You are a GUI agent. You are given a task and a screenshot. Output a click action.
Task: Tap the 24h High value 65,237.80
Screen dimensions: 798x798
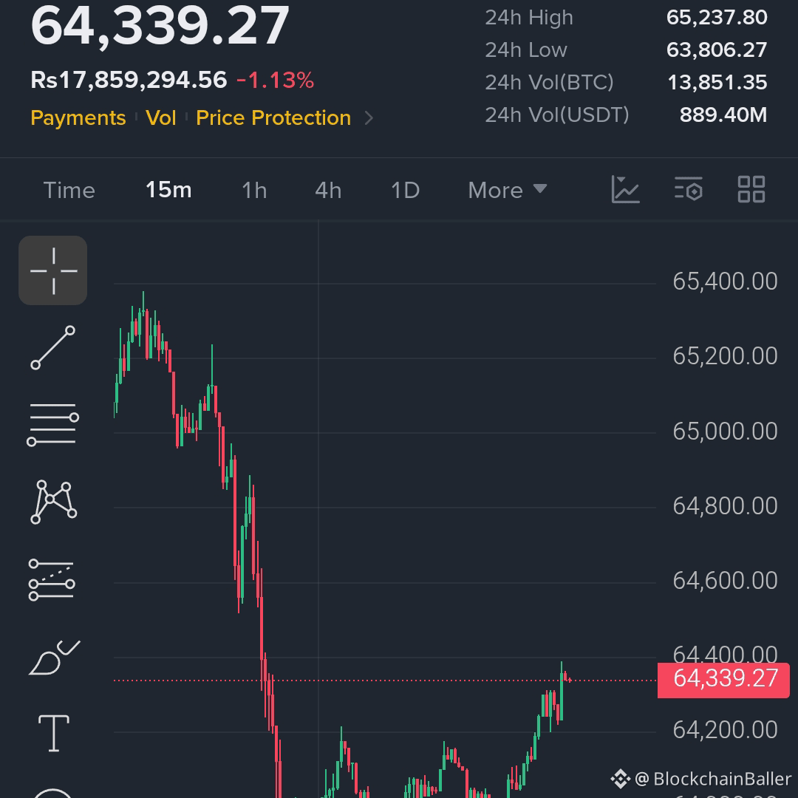tap(717, 17)
